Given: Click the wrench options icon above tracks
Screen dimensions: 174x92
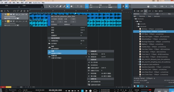Looking at the screenshot, I should [8, 11].
